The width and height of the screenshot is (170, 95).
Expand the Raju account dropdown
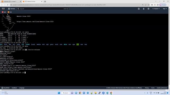pyautogui.click(x=165, y=9)
